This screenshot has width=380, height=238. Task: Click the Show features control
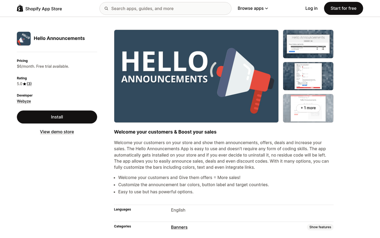(x=320, y=227)
